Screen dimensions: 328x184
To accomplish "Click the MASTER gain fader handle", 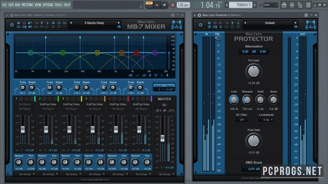I will point(162,139).
